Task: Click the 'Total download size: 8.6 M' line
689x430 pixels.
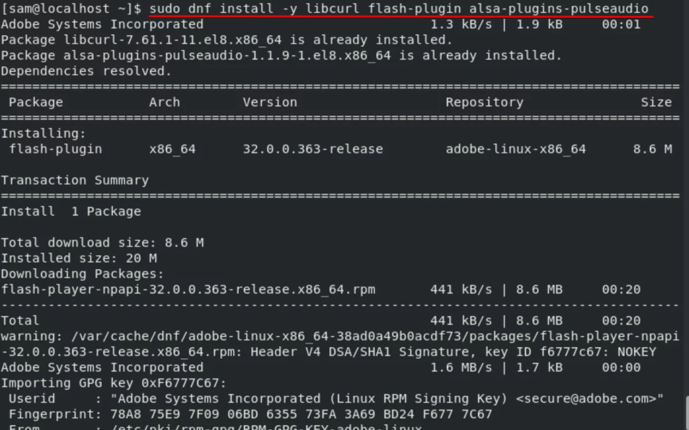Action: tap(102, 242)
